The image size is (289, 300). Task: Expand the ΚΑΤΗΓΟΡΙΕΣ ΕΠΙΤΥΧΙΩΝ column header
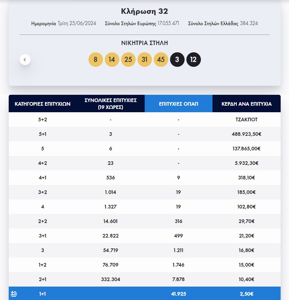pos(42,103)
